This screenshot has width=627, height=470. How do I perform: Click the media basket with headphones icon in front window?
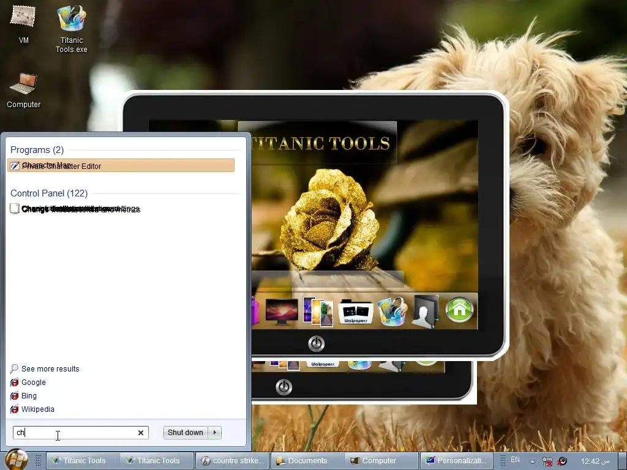point(392,311)
